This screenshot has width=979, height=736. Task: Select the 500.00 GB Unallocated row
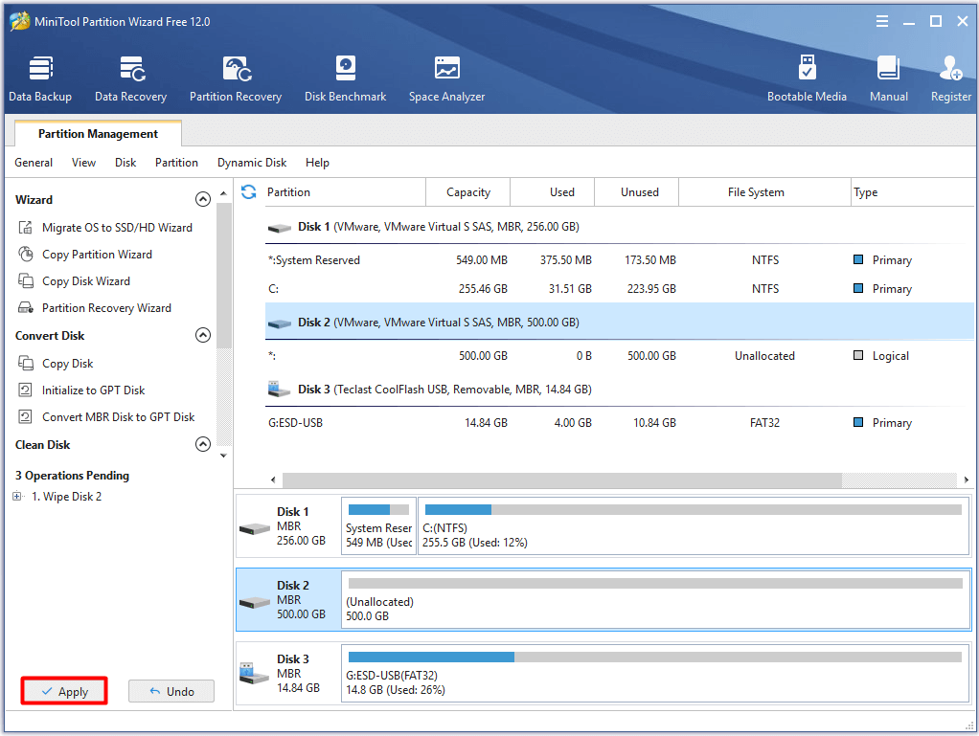point(618,355)
